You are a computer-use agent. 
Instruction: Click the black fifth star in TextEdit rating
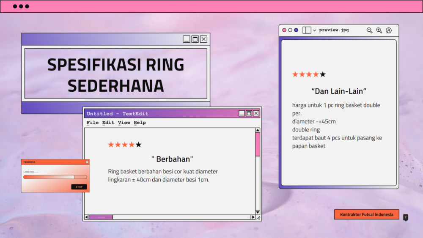pyautogui.click(x=138, y=145)
